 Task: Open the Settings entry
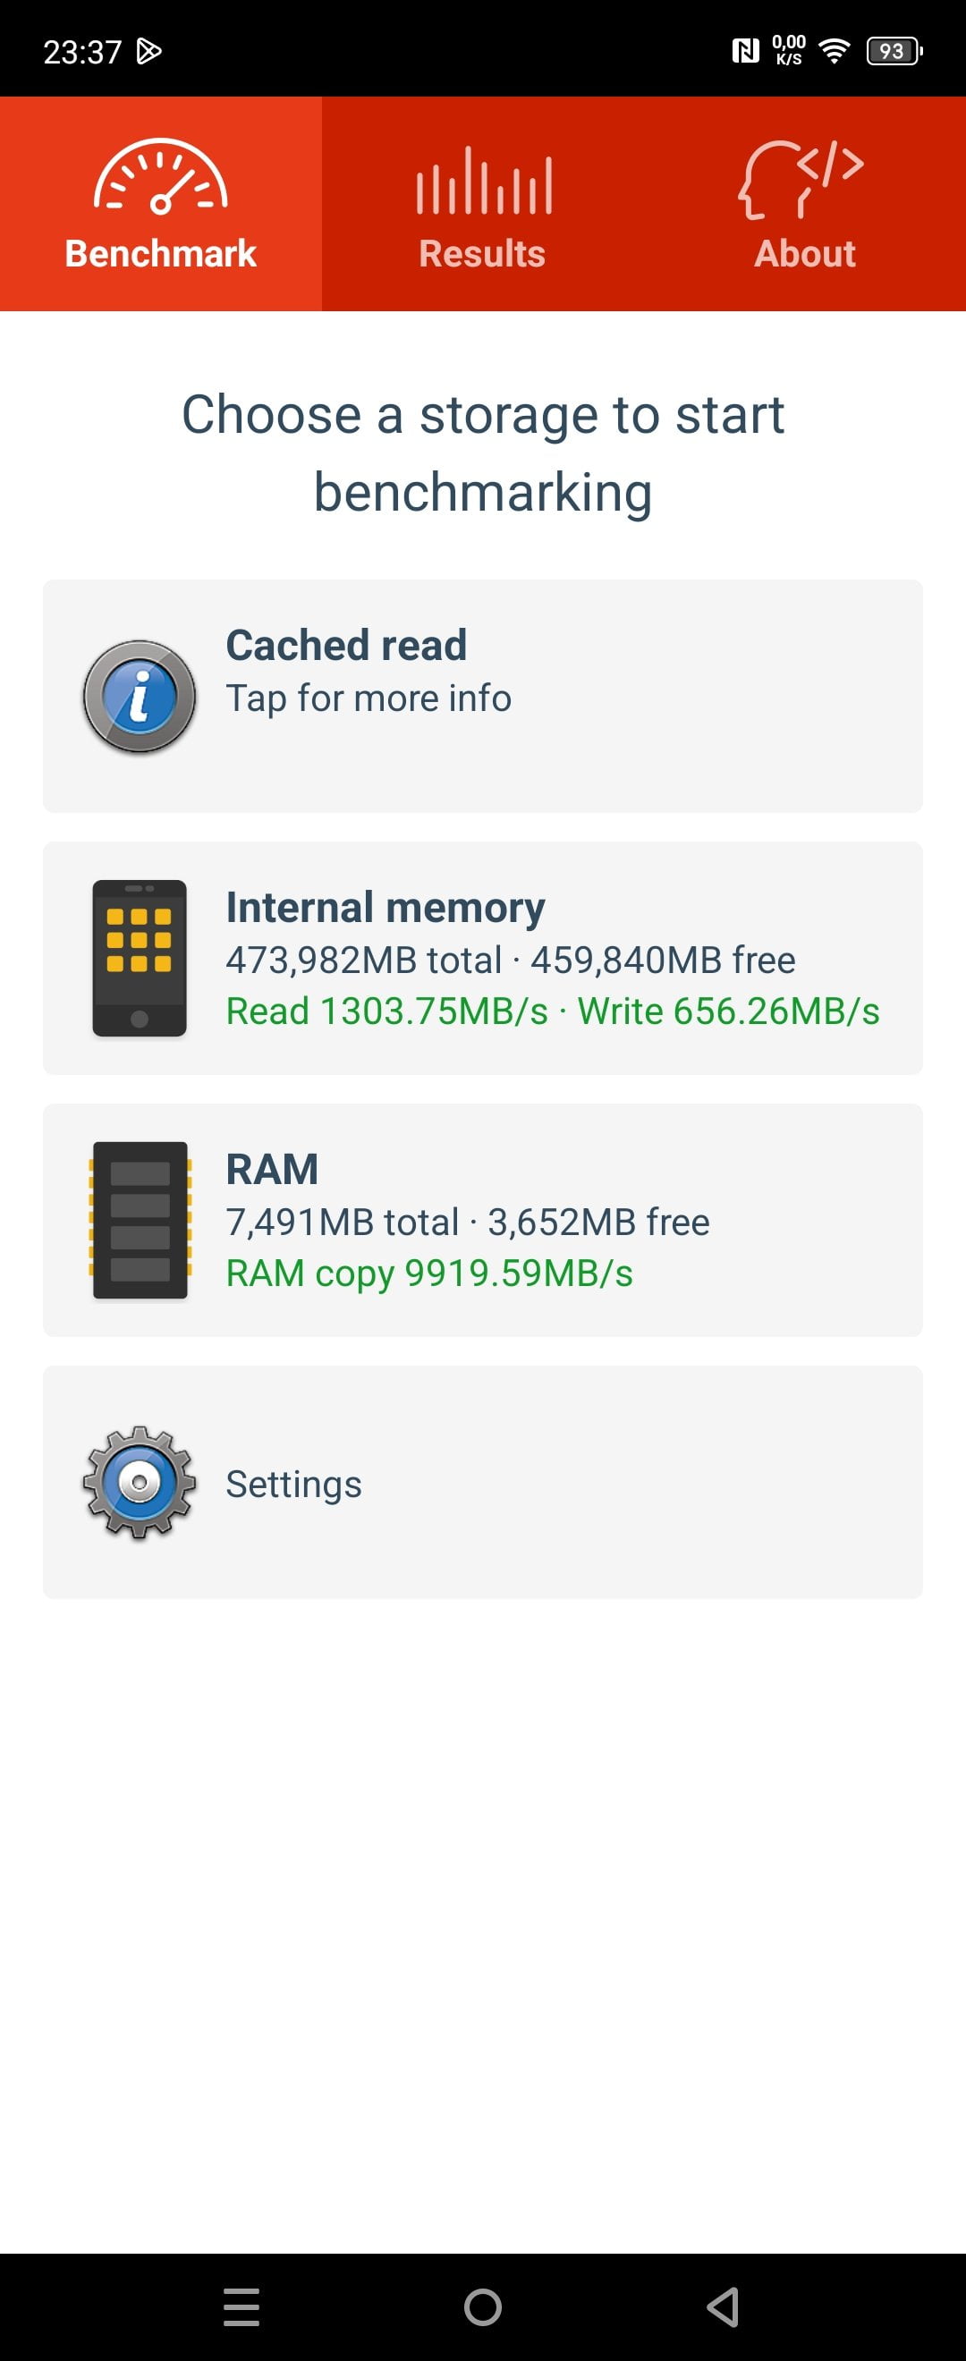click(483, 1482)
